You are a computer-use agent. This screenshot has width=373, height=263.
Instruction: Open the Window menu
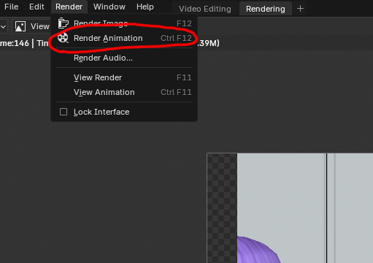[x=109, y=7]
